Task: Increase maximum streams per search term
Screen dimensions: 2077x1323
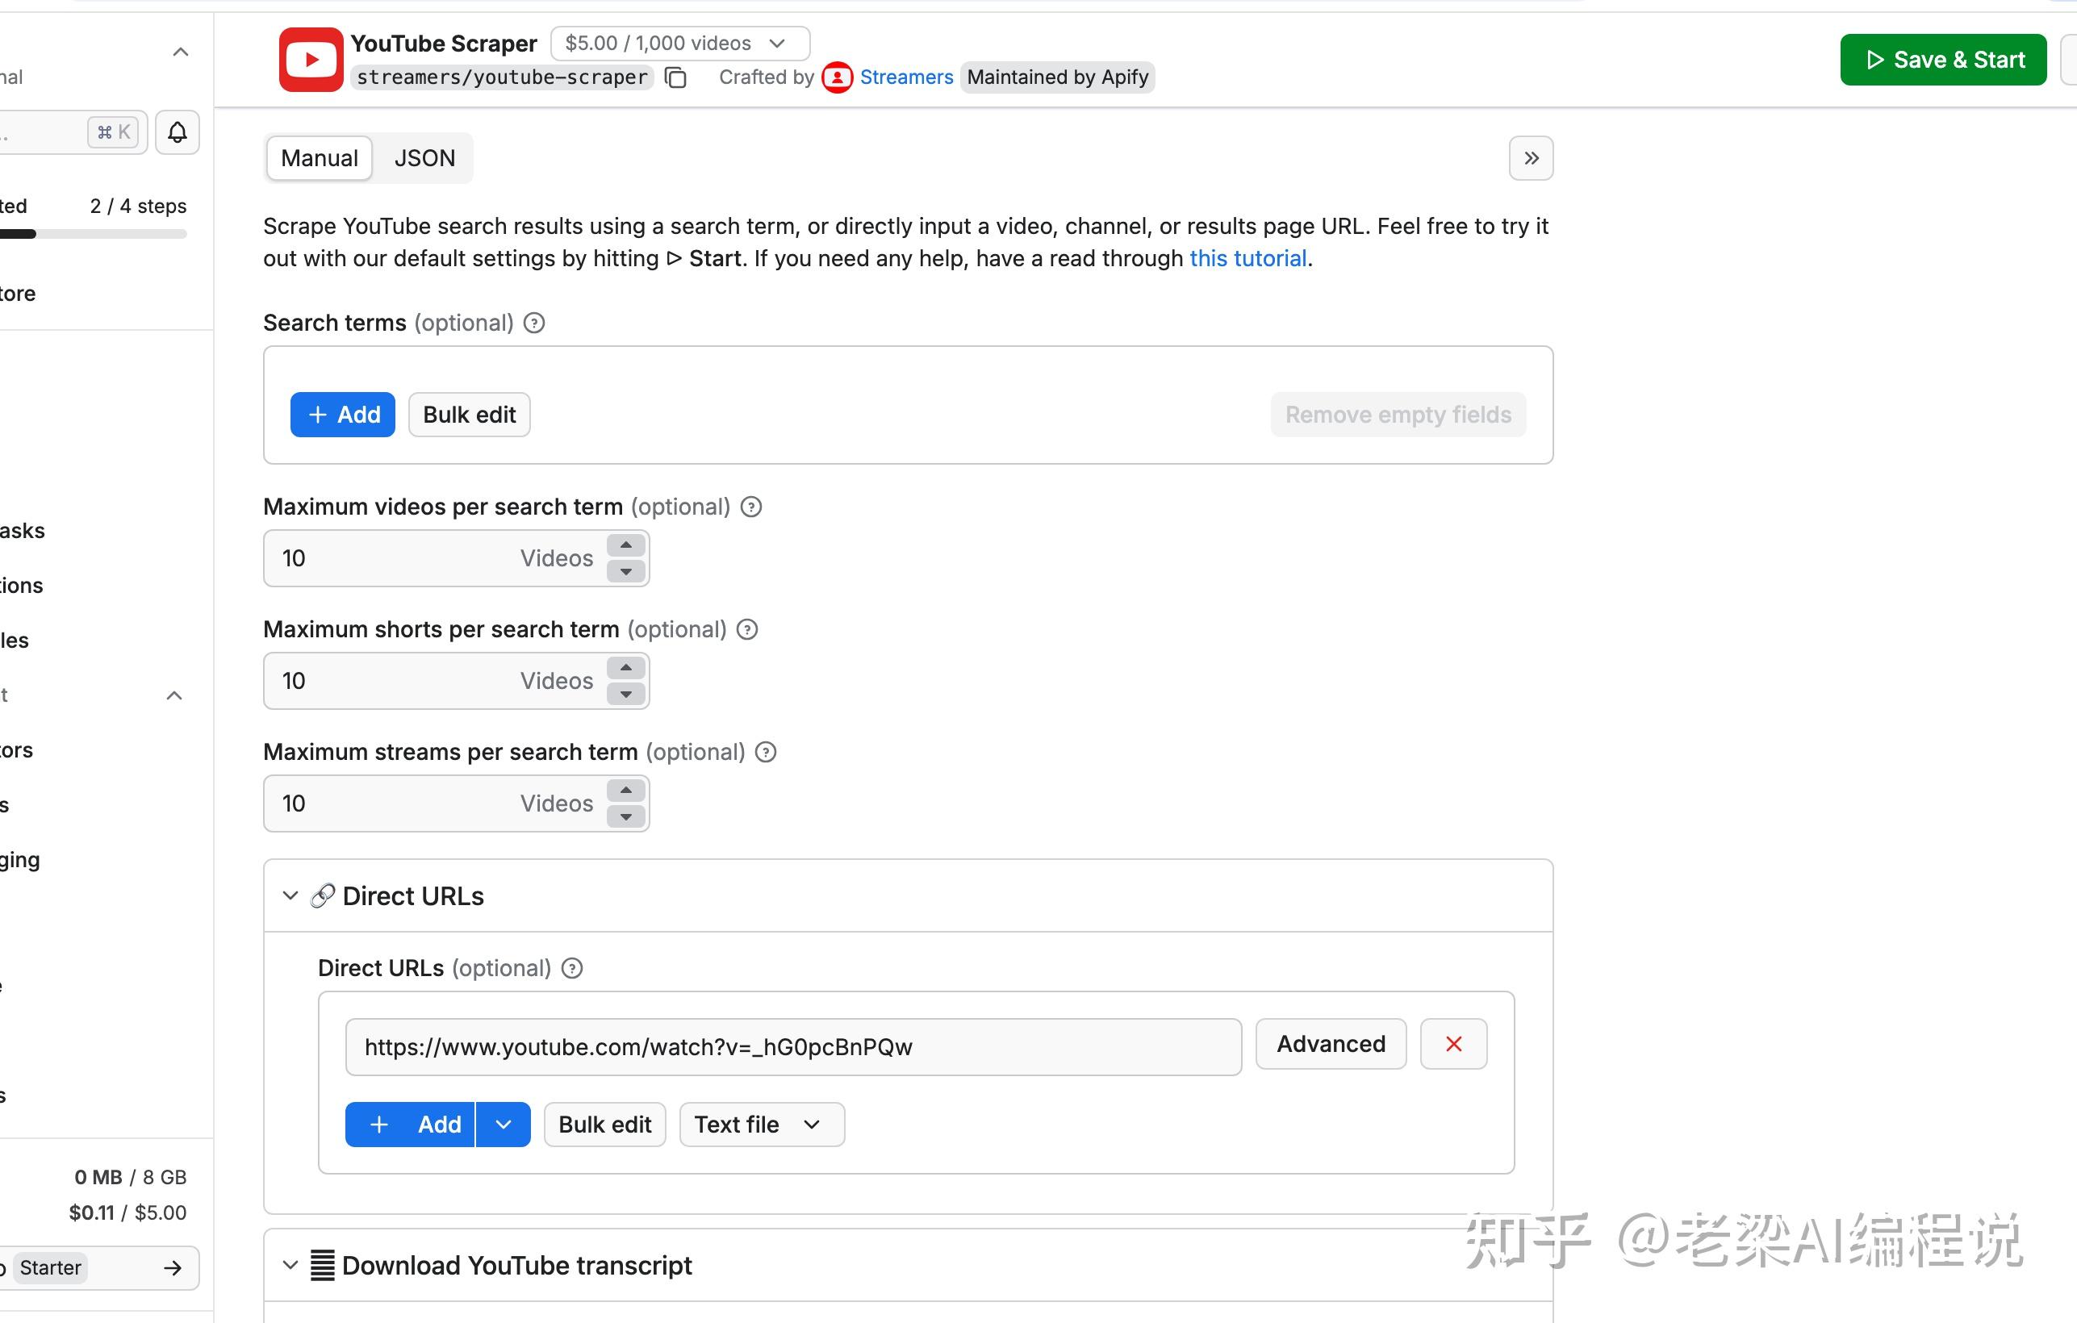Action: [x=626, y=790]
